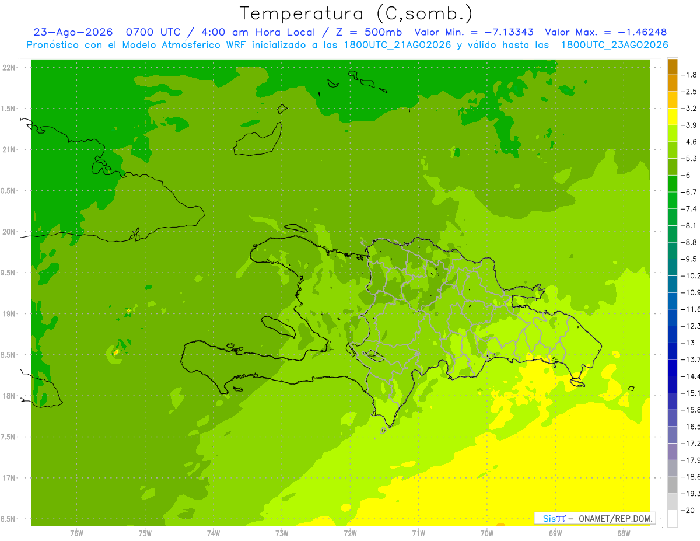Viewport: 700px width, 541px height.
Task: Click the "73W" longitude label
Action: 282,533
